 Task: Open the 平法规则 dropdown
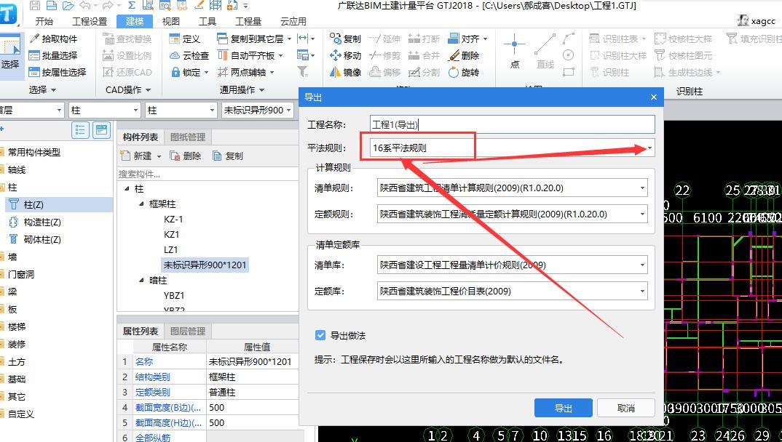[x=649, y=148]
